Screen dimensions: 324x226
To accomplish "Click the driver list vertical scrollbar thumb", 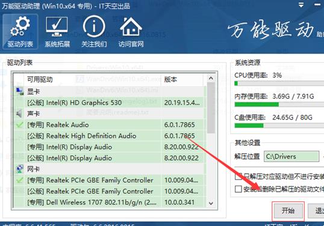I will tap(211, 108).
